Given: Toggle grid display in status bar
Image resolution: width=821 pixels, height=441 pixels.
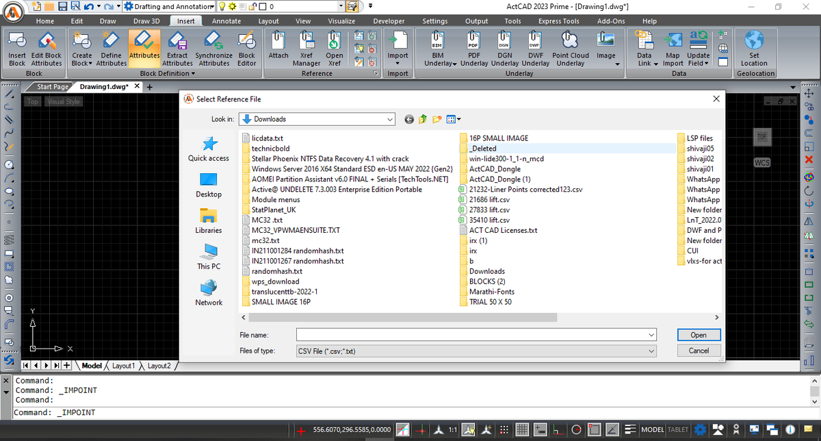Looking at the screenshot, I should tap(521, 429).
